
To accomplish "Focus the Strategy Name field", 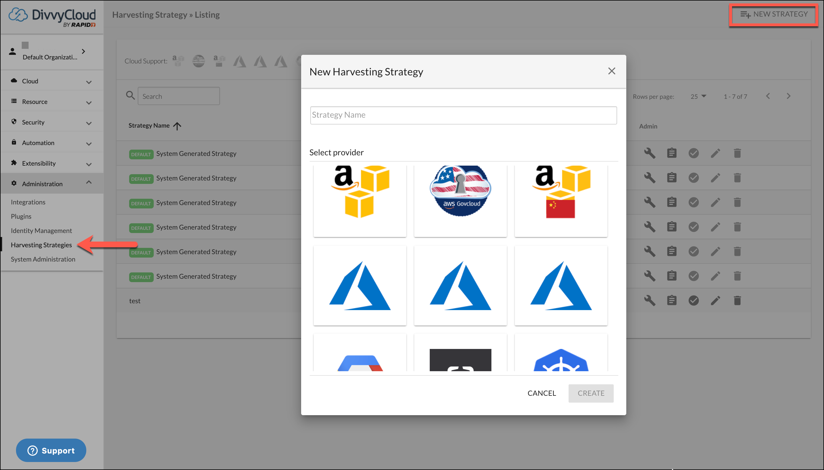I will (x=463, y=115).
